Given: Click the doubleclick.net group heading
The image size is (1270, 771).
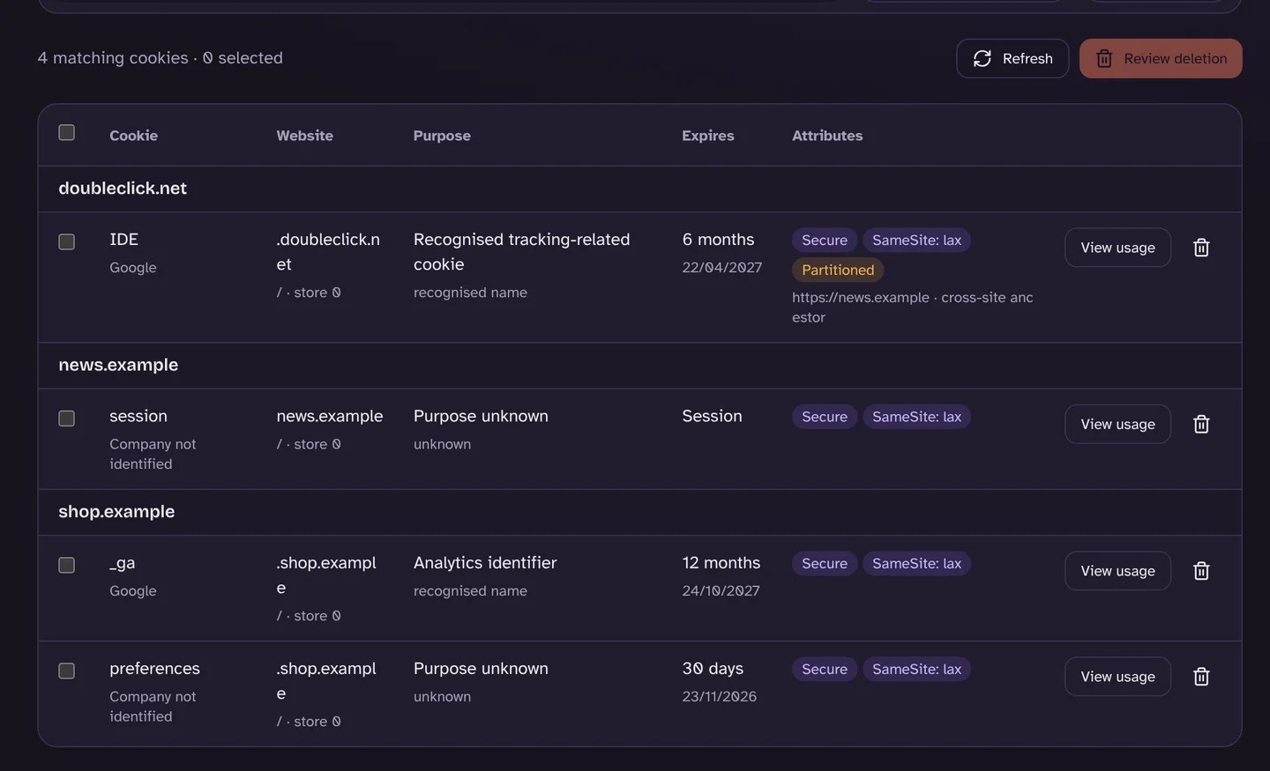Looking at the screenshot, I should pyautogui.click(x=123, y=189).
